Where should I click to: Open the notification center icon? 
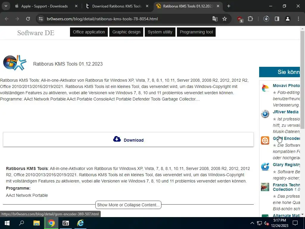[x=295, y=223]
